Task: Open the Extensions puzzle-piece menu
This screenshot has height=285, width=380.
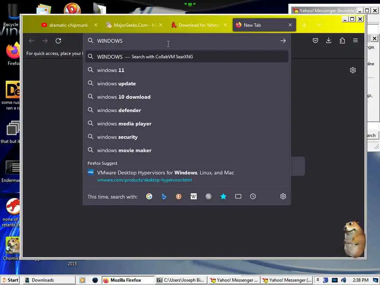Action: click(342, 40)
